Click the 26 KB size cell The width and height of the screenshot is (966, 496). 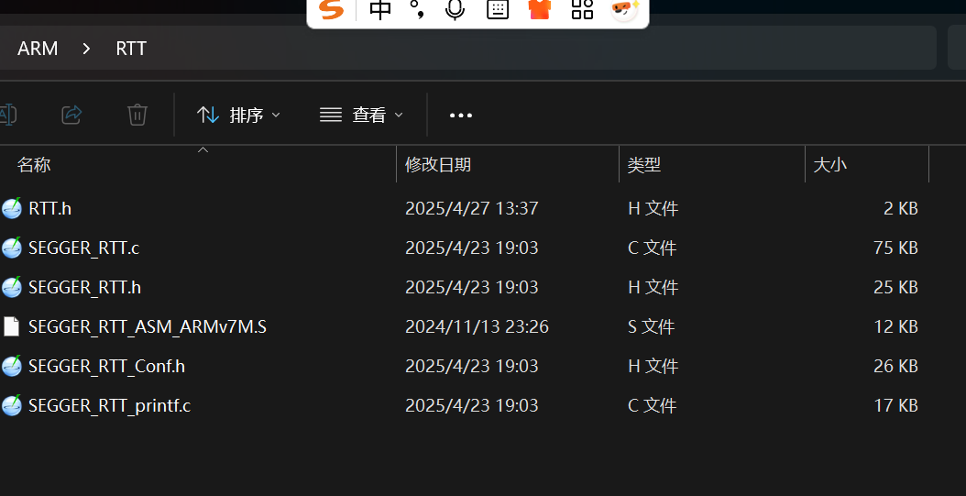click(x=895, y=366)
